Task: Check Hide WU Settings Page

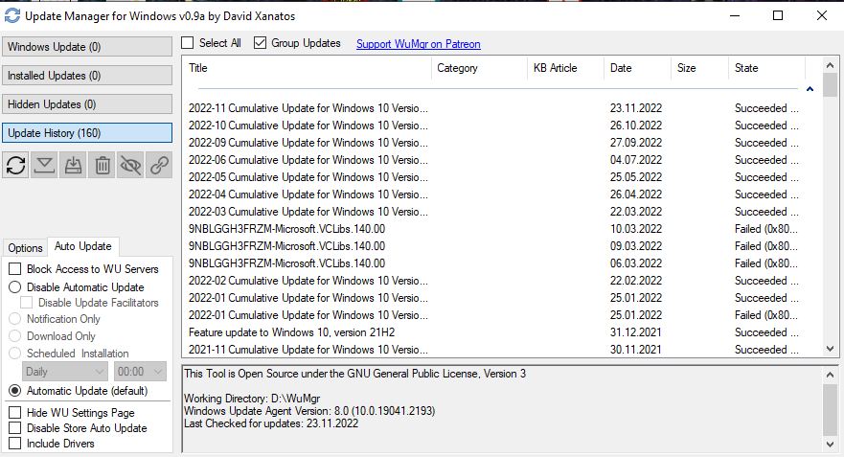Action: (x=15, y=412)
